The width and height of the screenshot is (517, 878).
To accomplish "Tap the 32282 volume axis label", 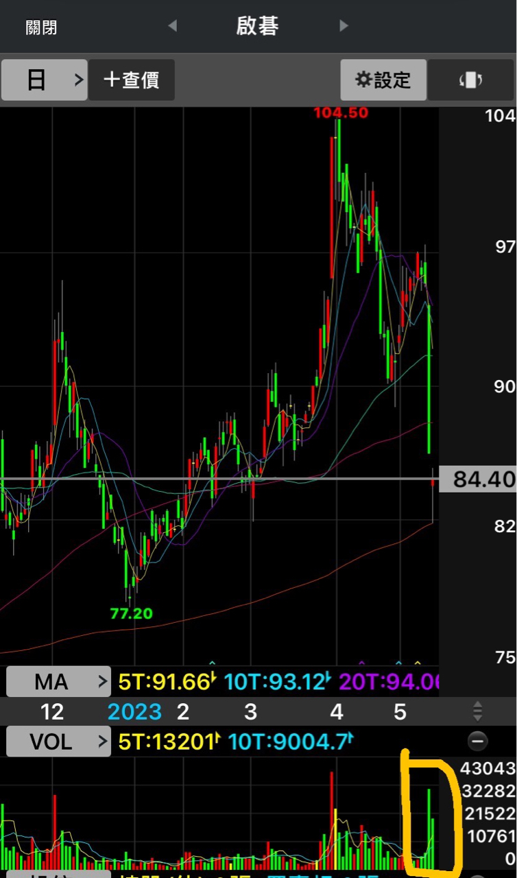I will pos(488,791).
